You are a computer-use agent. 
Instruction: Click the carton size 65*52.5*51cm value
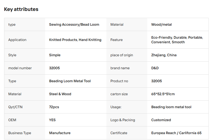(163, 94)
